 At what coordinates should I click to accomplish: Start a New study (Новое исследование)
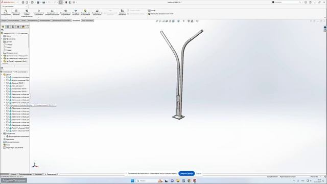pos(6,12)
